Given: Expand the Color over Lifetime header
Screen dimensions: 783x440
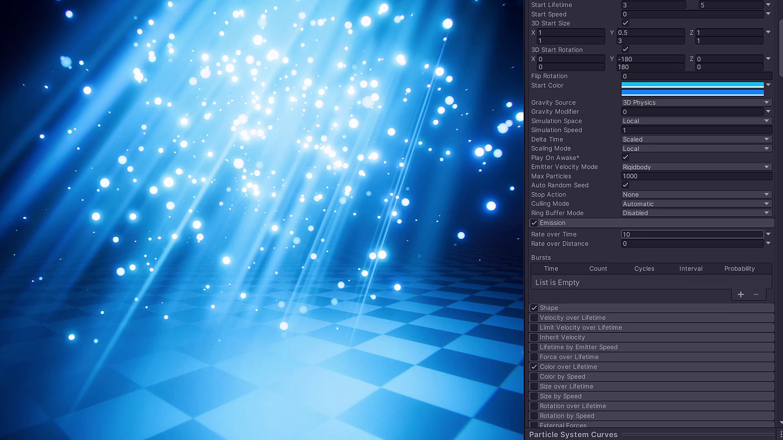Looking at the screenshot, I should tap(651, 367).
